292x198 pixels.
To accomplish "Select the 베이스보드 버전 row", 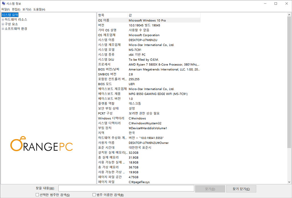I will [x=149, y=99].
